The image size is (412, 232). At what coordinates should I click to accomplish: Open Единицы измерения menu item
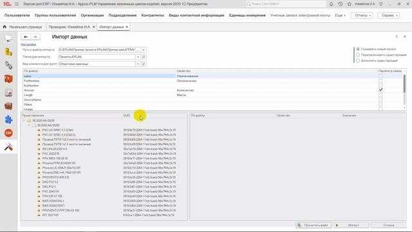click(247, 15)
